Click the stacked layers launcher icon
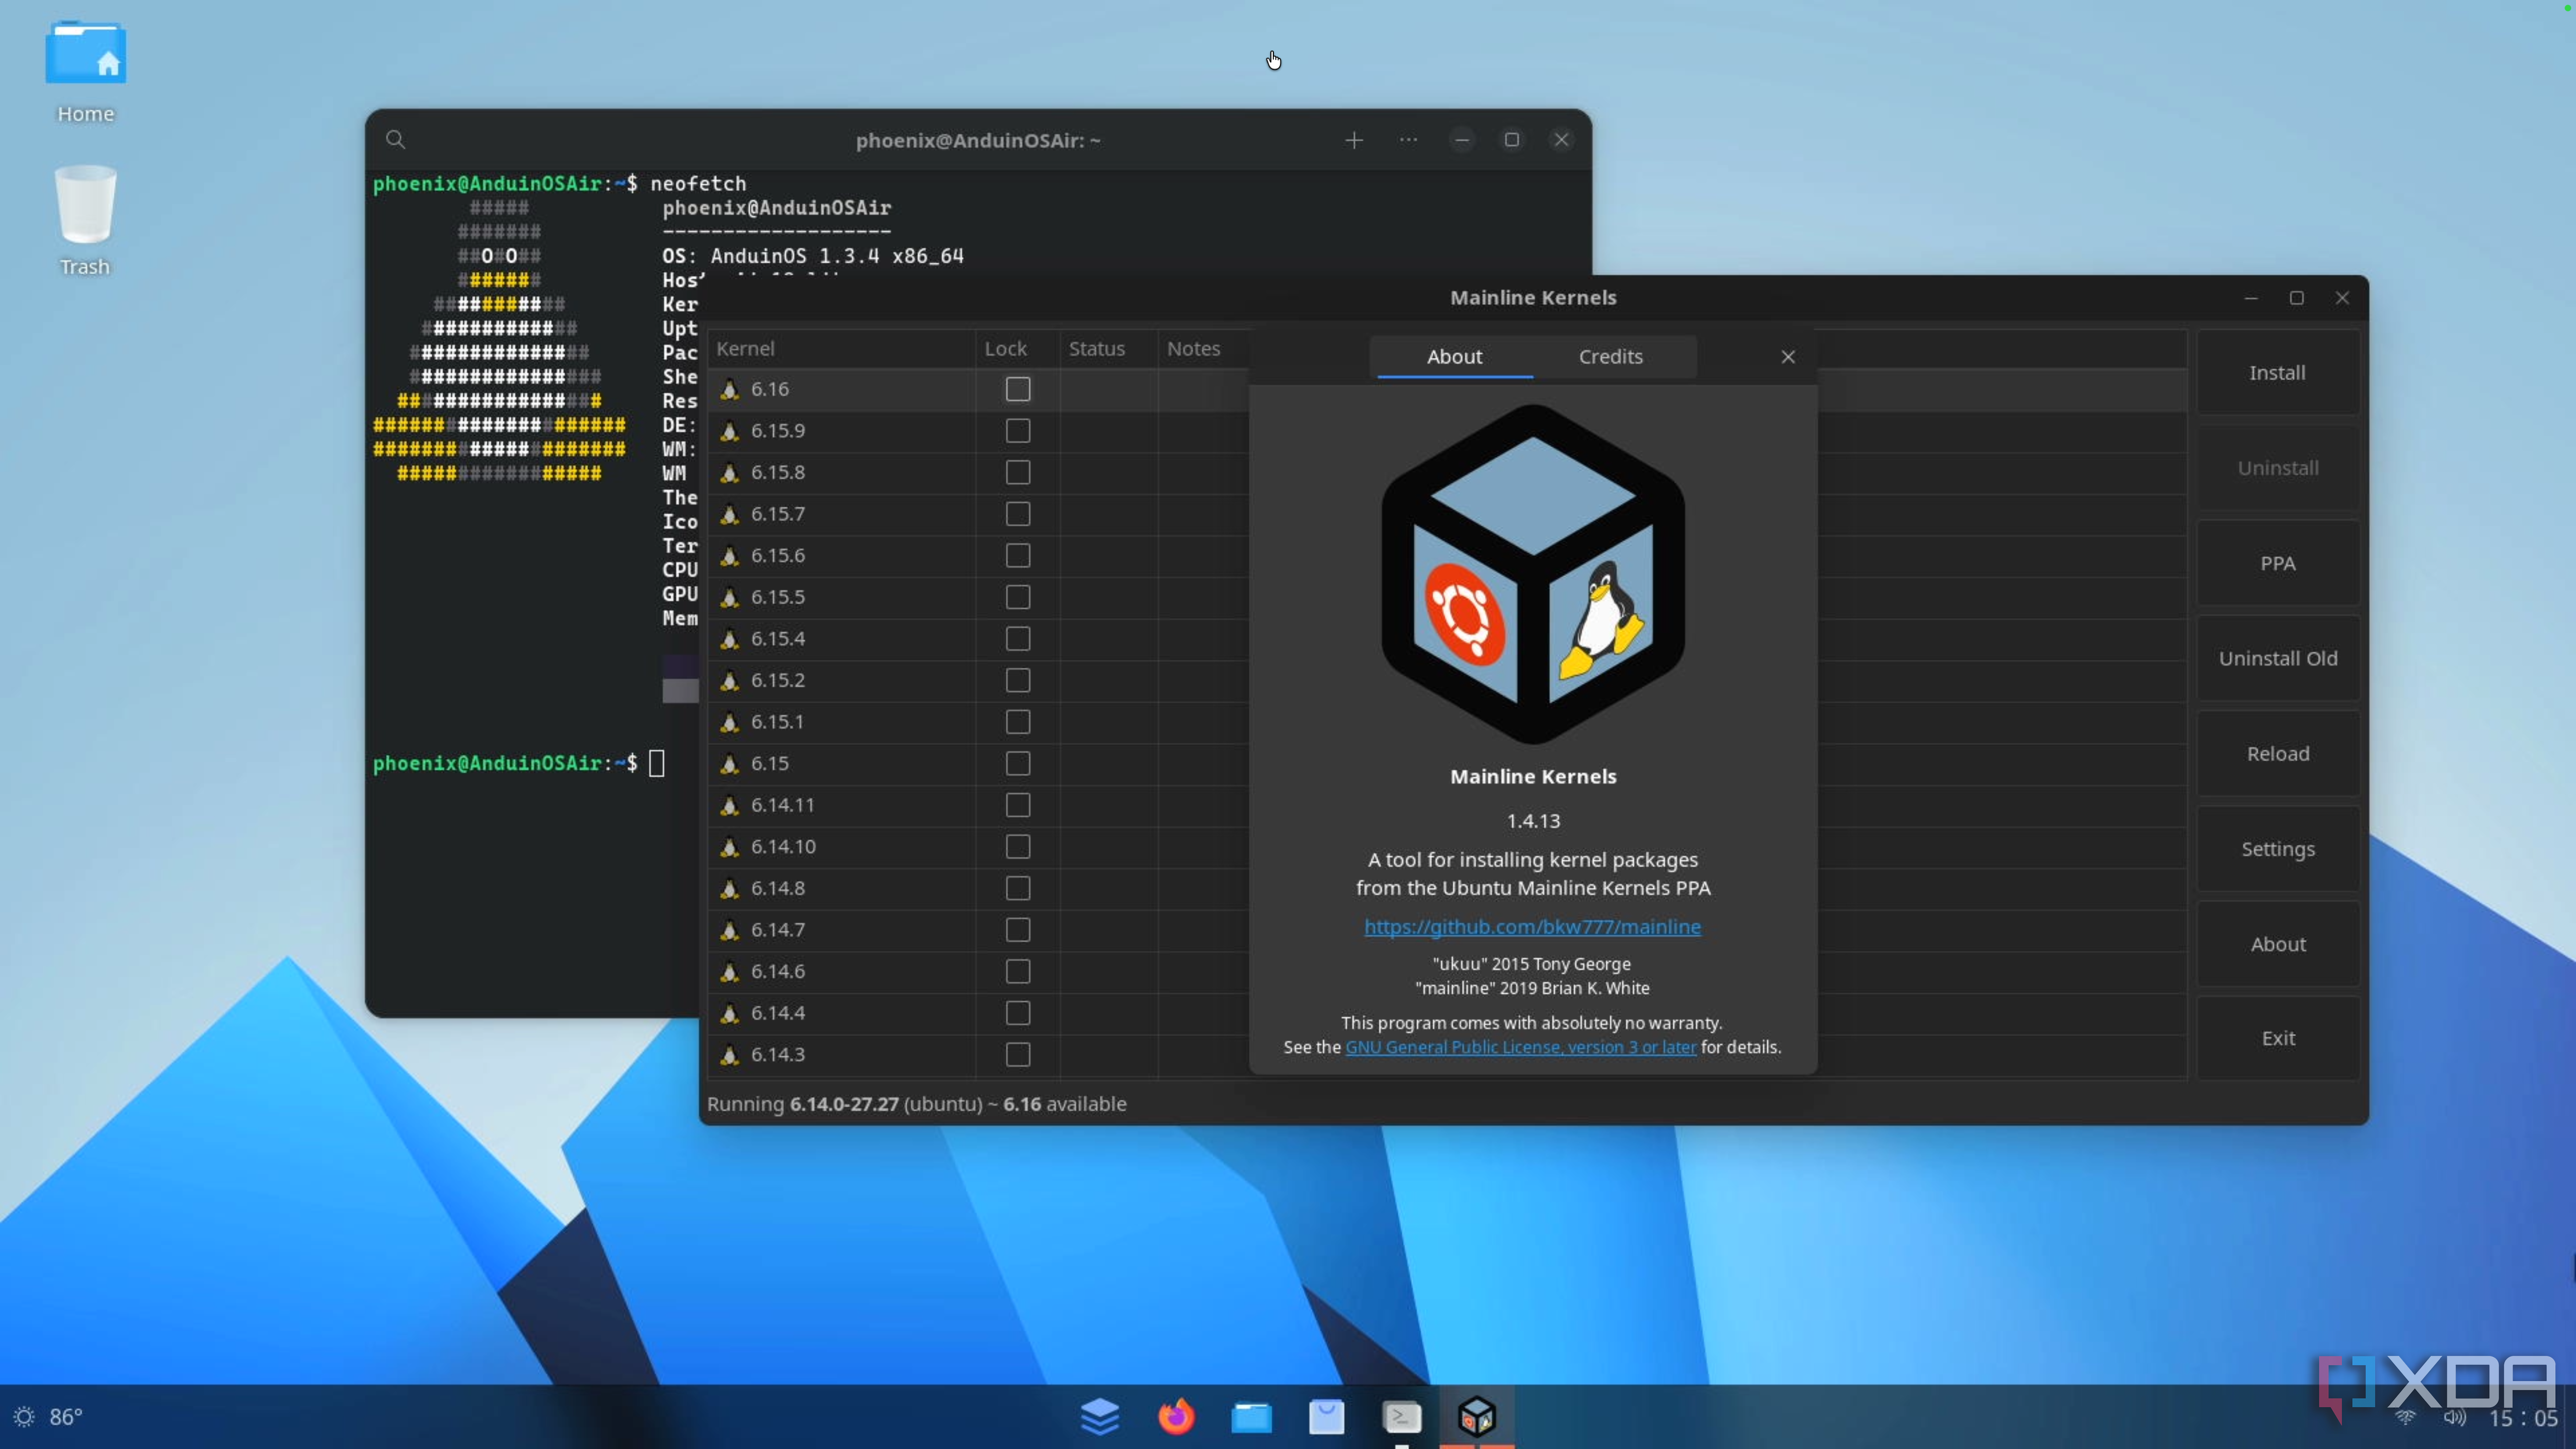The image size is (2576, 1449). [1100, 1416]
